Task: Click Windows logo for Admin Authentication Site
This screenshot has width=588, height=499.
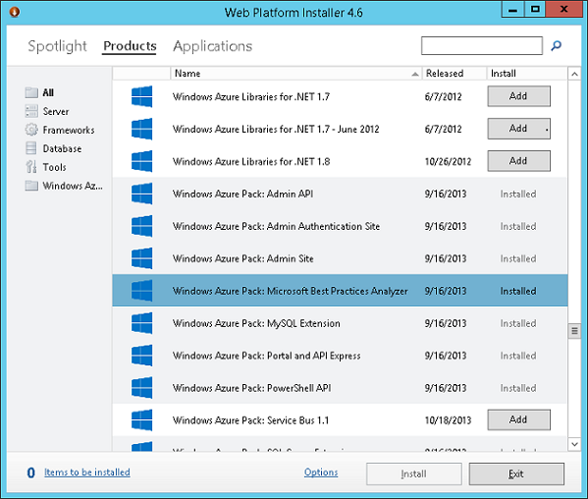Action: (141, 226)
